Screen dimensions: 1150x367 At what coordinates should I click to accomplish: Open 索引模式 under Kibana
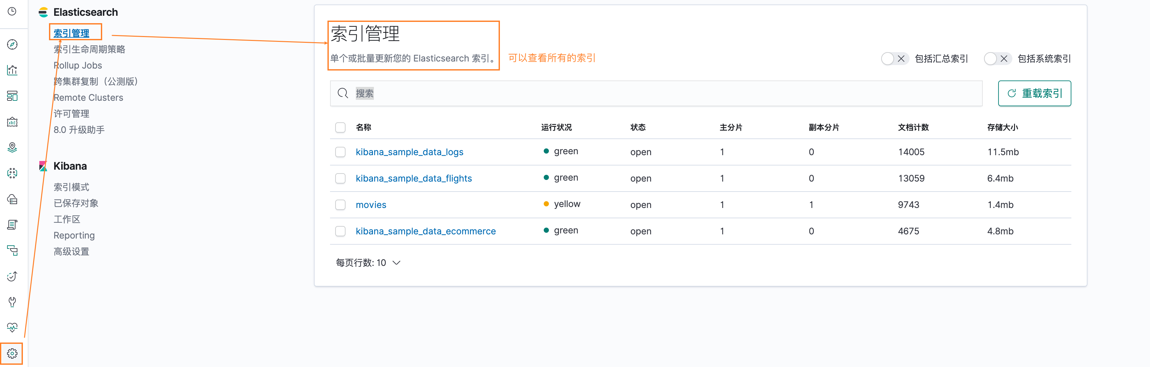pyautogui.click(x=72, y=187)
